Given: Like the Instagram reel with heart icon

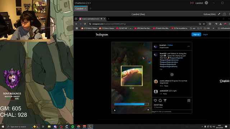Looking at the screenshot, I should (x=155, y=100).
